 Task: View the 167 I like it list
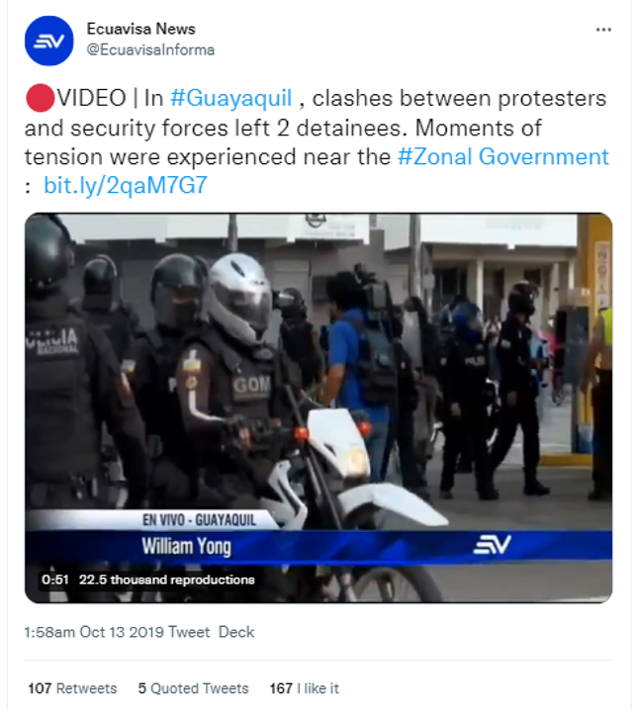[304, 688]
